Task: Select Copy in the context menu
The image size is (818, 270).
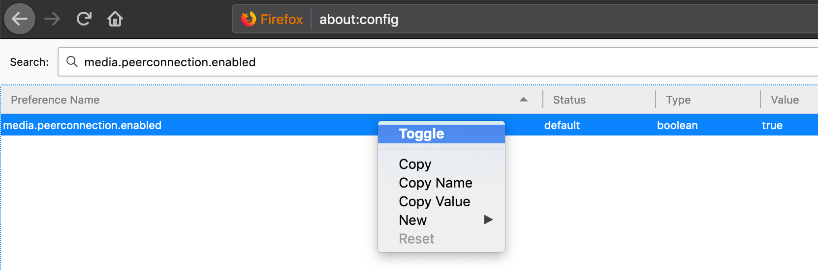Action: 415,164
